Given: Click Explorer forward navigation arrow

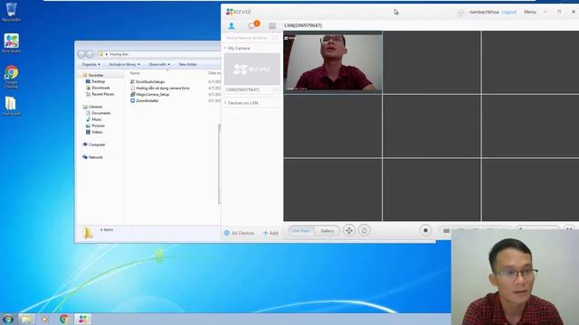Looking at the screenshot, I should click(90, 54).
